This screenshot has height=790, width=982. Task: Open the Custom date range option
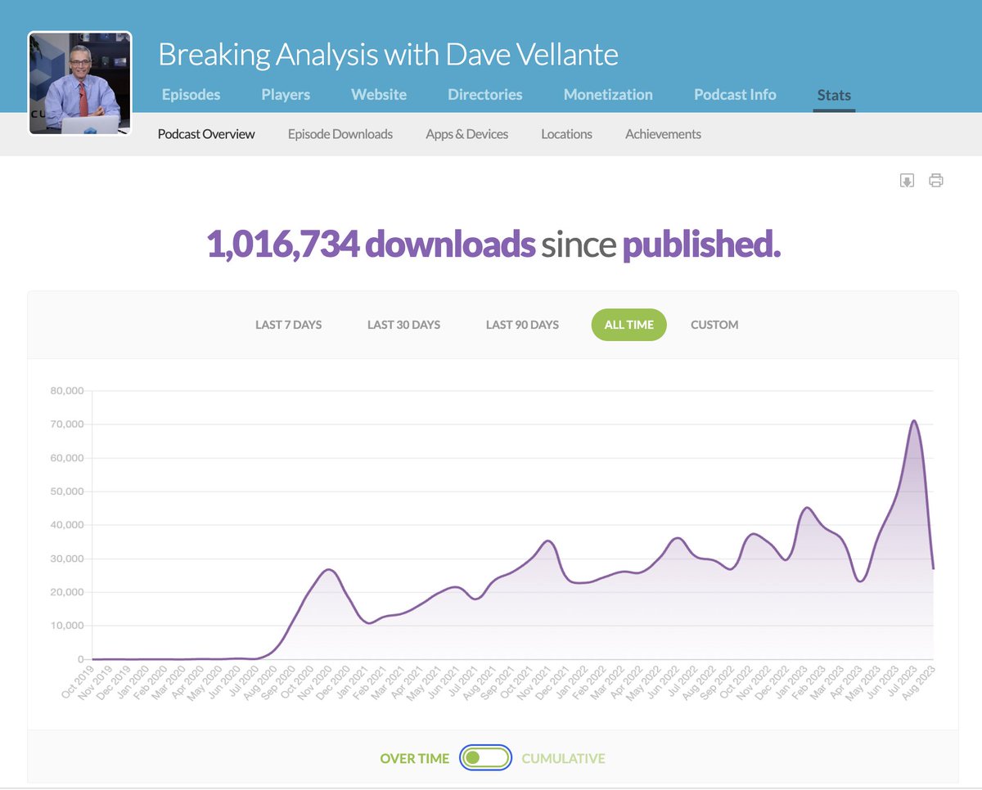(714, 325)
